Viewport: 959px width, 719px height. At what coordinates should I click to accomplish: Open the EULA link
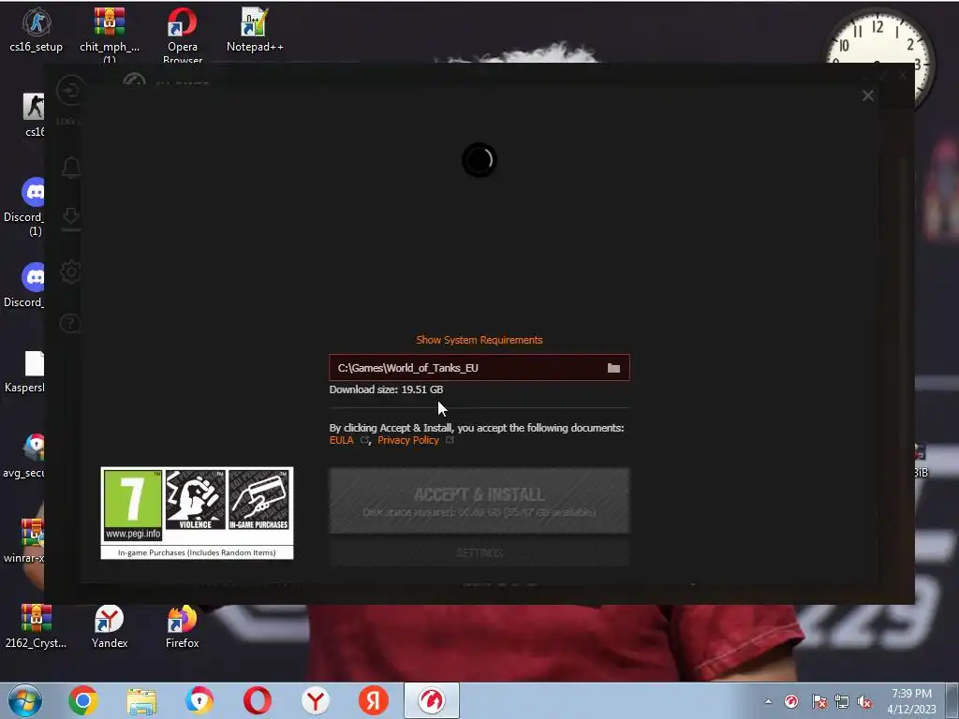pyautogui.click(x=341, y=440)
